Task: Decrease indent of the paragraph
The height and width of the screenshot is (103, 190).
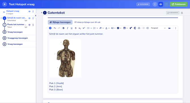Action: [x=143, y=28]
